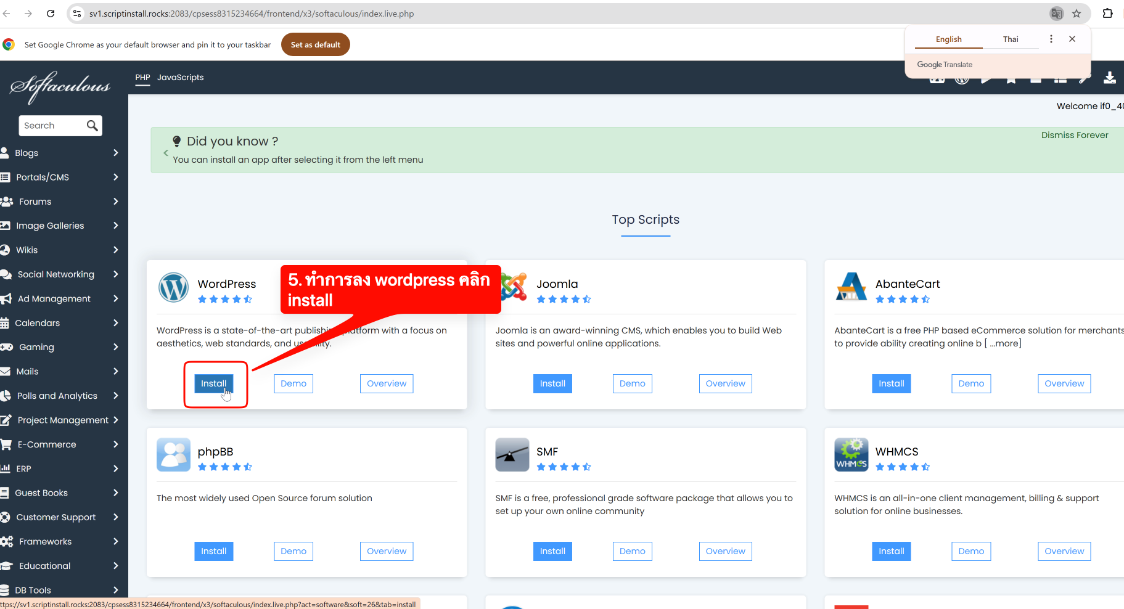Click the sidebar Search input field
This screenshot has height=609, width=1124.
(52, 126)
